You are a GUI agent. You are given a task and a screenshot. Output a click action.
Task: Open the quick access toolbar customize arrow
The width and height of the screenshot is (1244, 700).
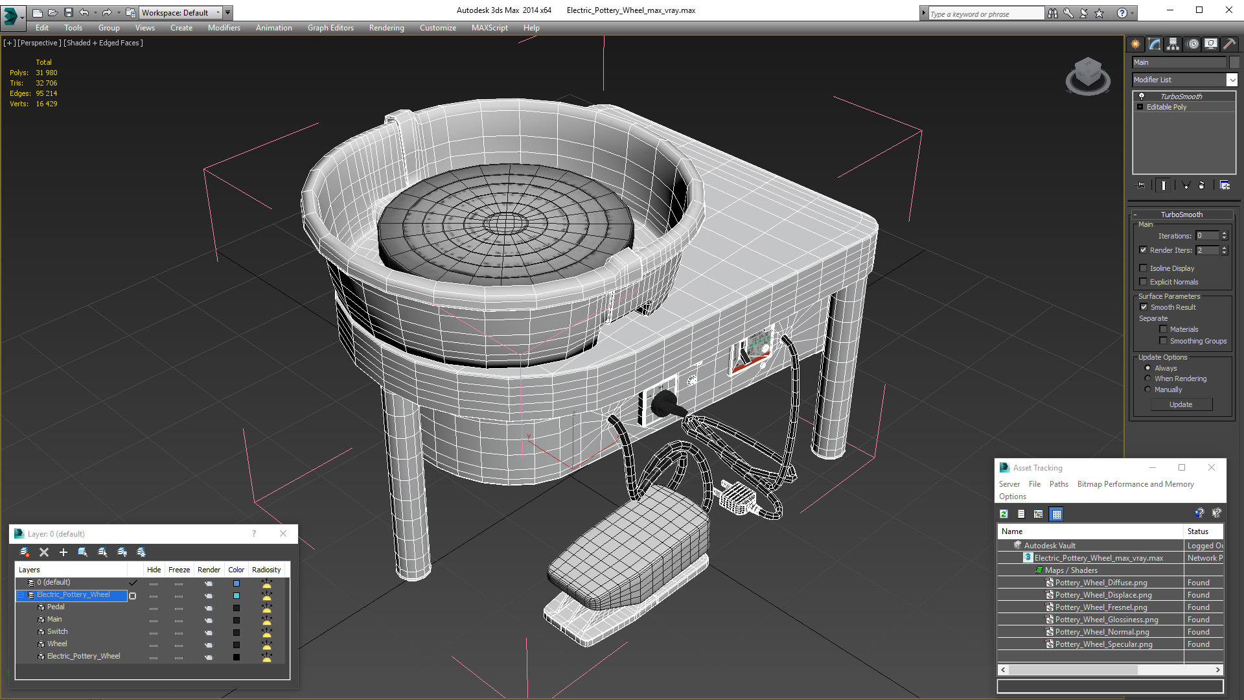pos(228,12)
